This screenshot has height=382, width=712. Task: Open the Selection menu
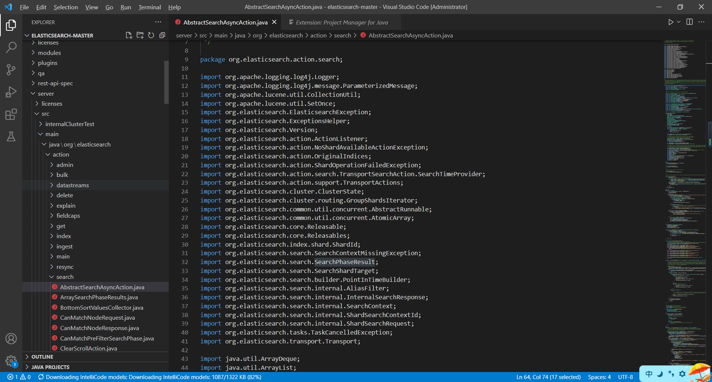click(66, 7)
